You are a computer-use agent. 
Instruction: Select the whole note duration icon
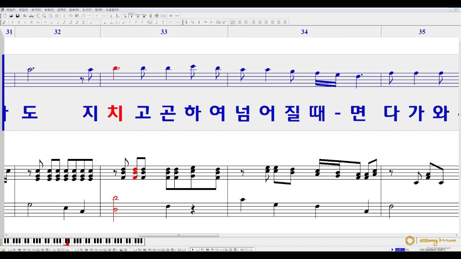coord(45,22)
